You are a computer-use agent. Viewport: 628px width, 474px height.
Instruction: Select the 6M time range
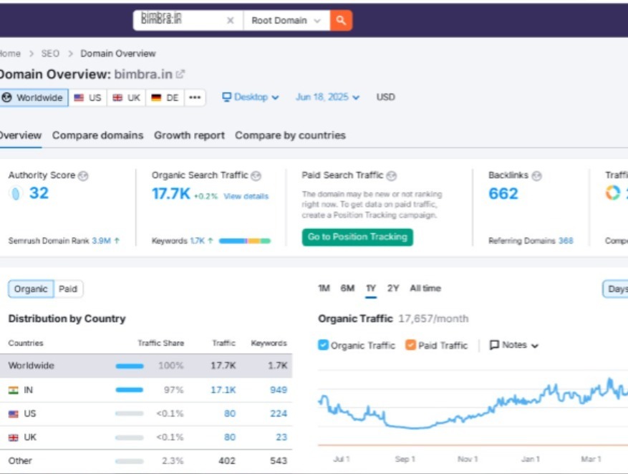[x=347, y=289]
